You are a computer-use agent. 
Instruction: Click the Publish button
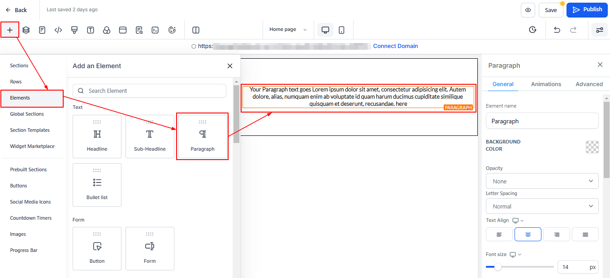point(587,9)
